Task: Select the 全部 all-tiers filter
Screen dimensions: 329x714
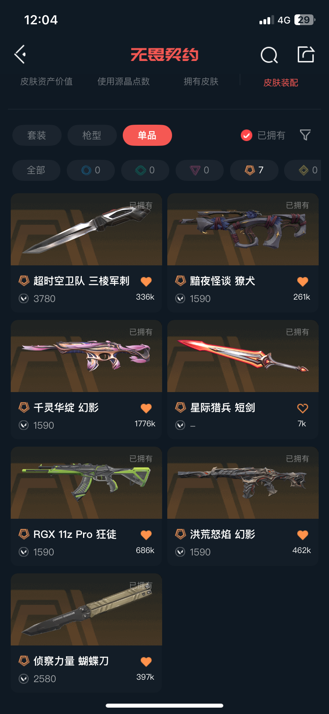Action: coord(36,170)
